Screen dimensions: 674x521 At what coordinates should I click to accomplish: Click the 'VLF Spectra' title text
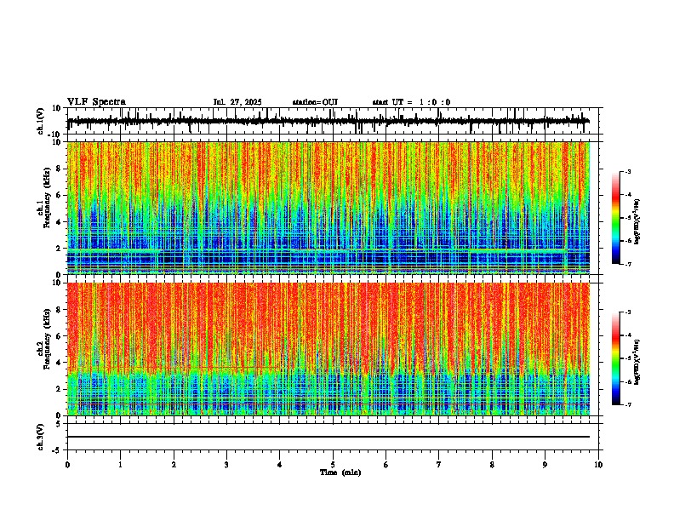96,102
